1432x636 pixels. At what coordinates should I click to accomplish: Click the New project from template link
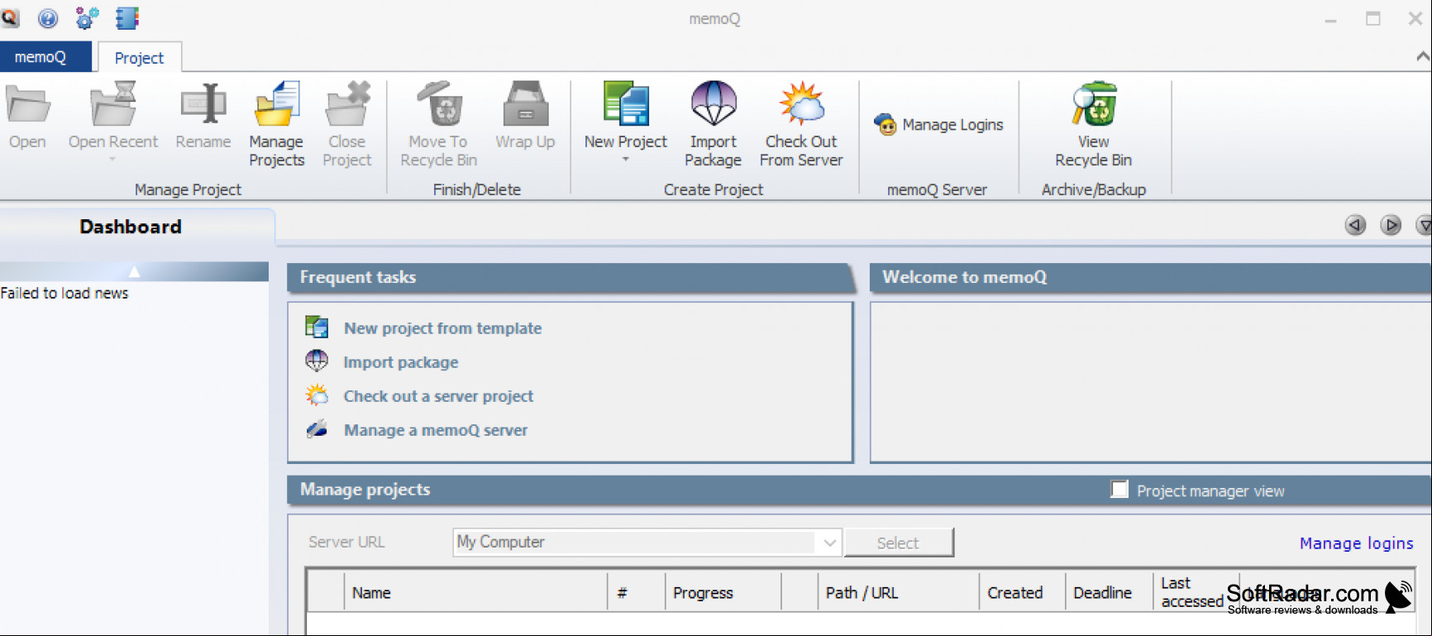(442, 328)
